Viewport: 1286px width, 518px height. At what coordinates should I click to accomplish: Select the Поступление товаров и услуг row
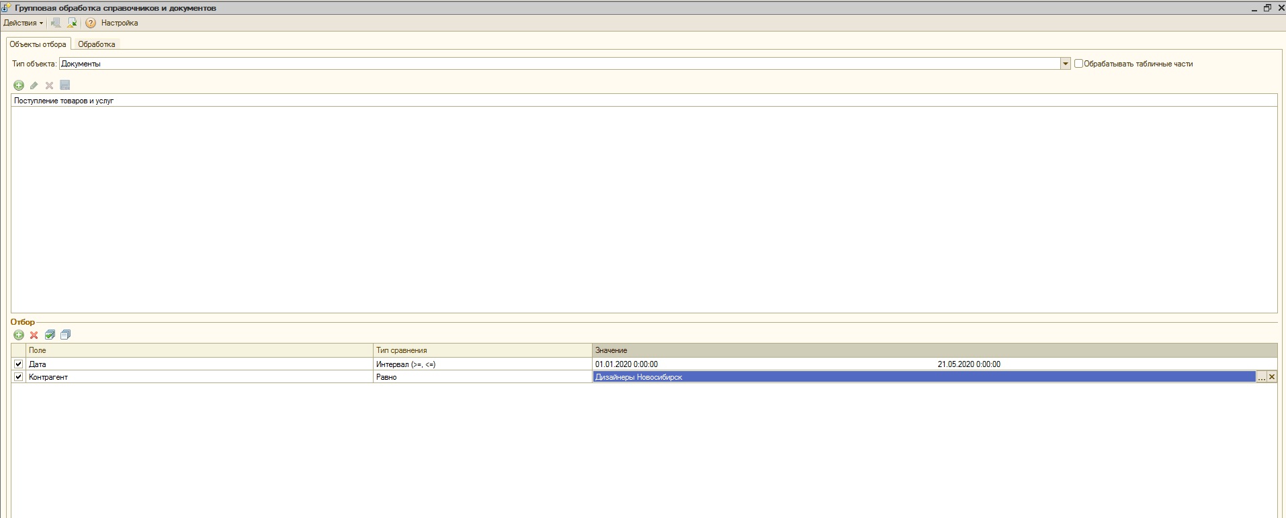pyautogui.click(x=64, y=101)
